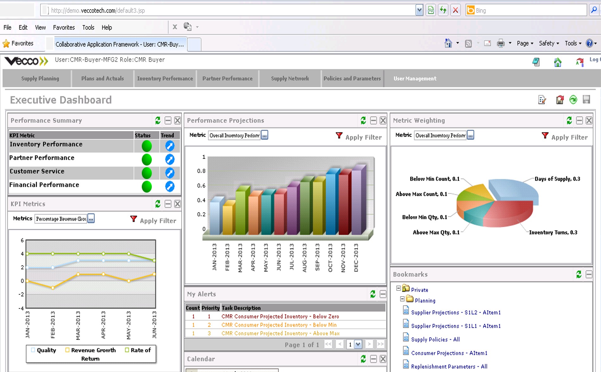Toggle the Rate of Return legend checkbox
This screenshot has width=601, height=372.
(127, 350)
